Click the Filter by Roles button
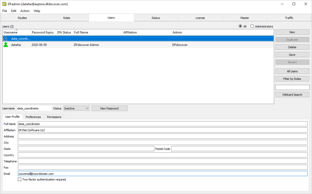This screenshot has height=194, width=312. tap(292, 79)
